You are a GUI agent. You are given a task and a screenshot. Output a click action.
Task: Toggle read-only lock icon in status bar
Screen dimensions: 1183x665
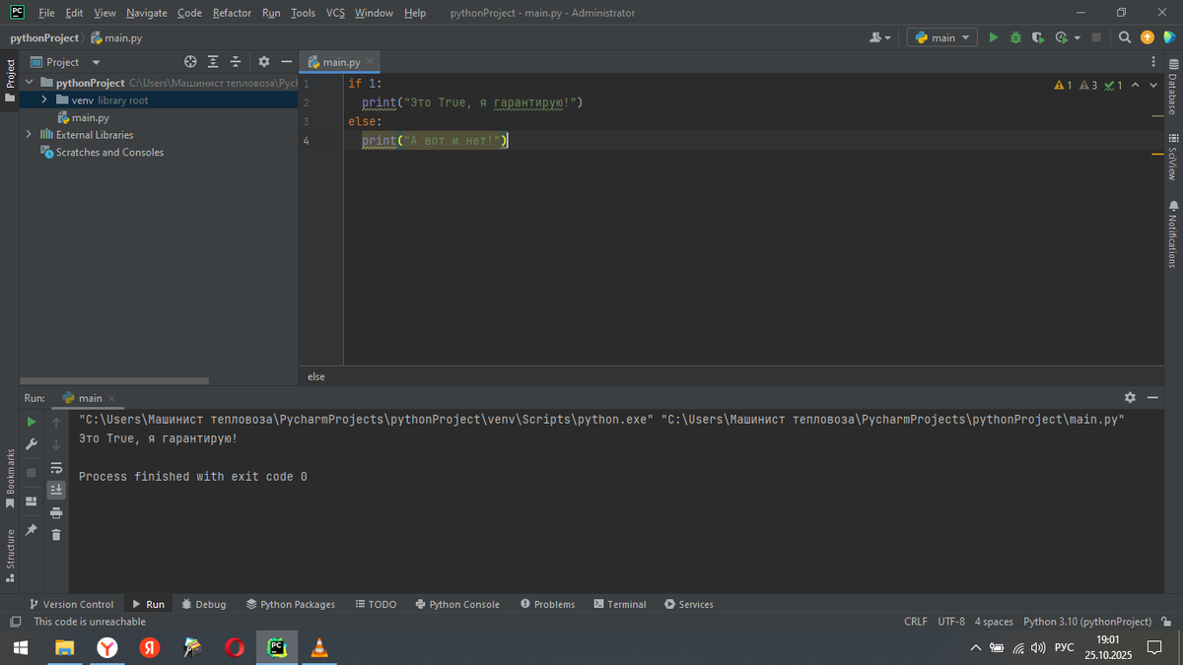pos(1167,622)
